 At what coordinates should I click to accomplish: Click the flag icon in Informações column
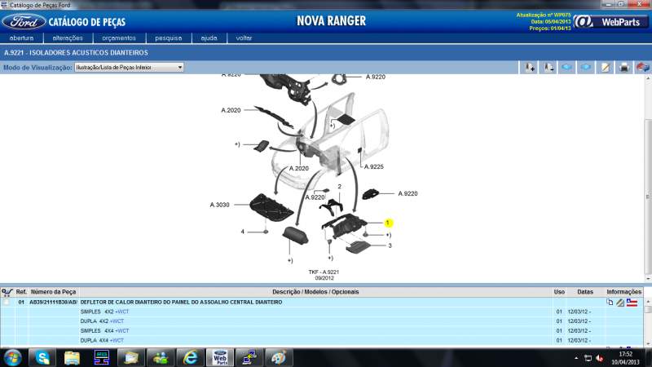click(632, 303)
